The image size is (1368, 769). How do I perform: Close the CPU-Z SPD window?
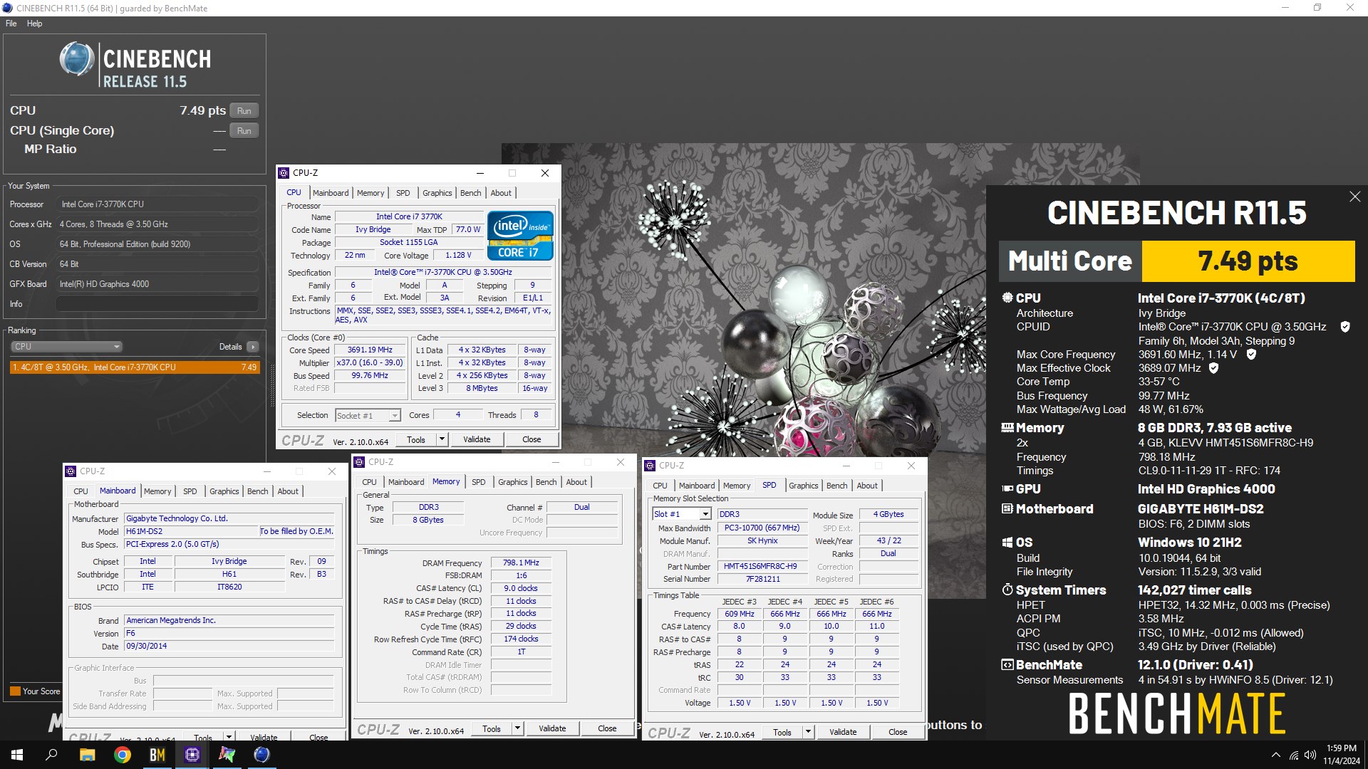pyautogui.click(x=911, y=466)
